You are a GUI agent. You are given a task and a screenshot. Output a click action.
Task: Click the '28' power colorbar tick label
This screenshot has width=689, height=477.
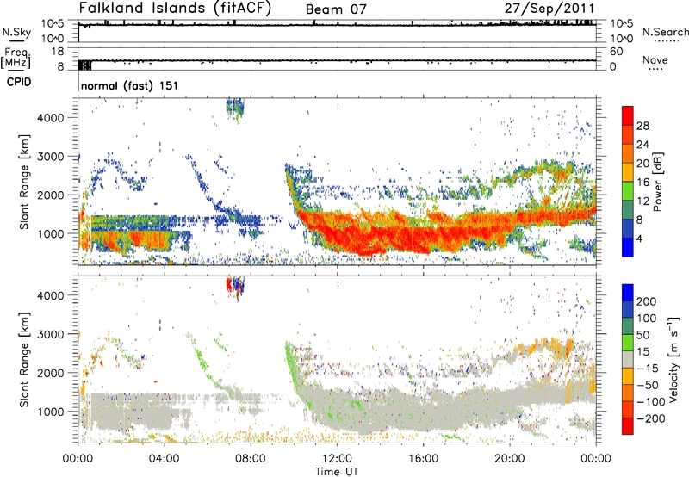coord(642,126)
